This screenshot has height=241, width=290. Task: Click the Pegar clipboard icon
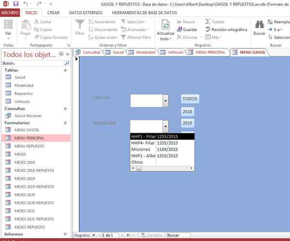pos(26,25)
